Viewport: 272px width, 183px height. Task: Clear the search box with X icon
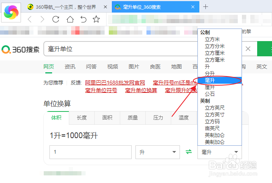[x=248, y=49]
